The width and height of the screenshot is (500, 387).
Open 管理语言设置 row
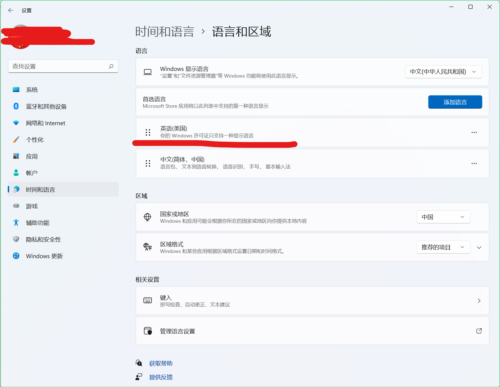tap(312, 331)
